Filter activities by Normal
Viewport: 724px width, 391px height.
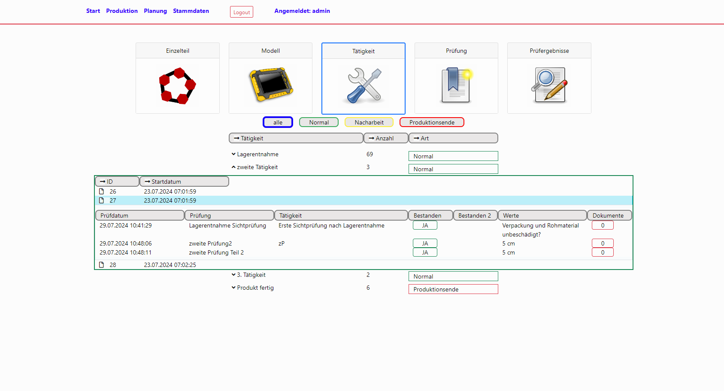(318, 122)
